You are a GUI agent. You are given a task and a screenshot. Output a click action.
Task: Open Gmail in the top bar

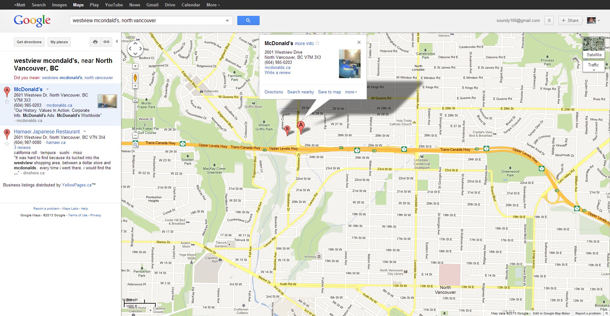pyautogui.click(x=152, y=5)
